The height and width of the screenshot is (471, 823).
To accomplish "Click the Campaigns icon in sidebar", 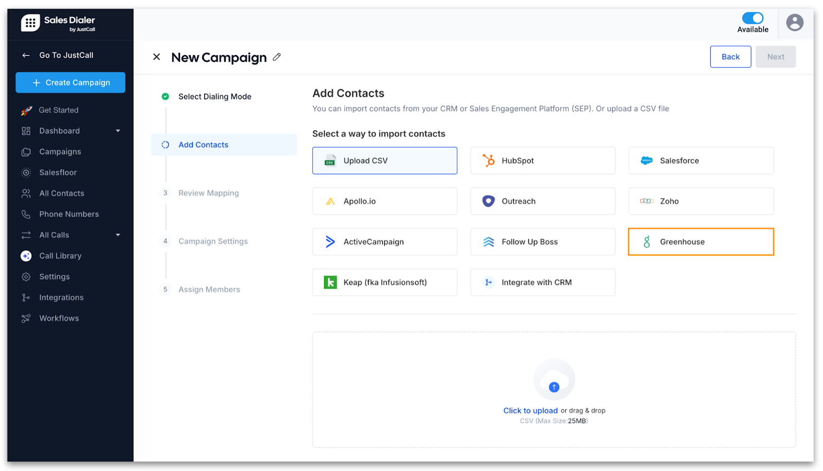I will tap(26, 152).
